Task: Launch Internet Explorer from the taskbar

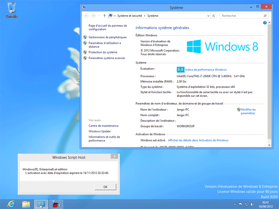Action: [12, 204]
